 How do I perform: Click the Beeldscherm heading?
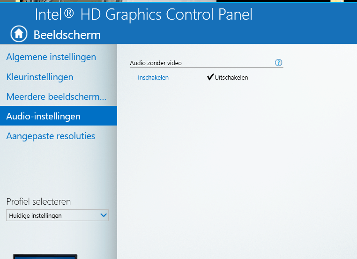click(x=67, y=35)
